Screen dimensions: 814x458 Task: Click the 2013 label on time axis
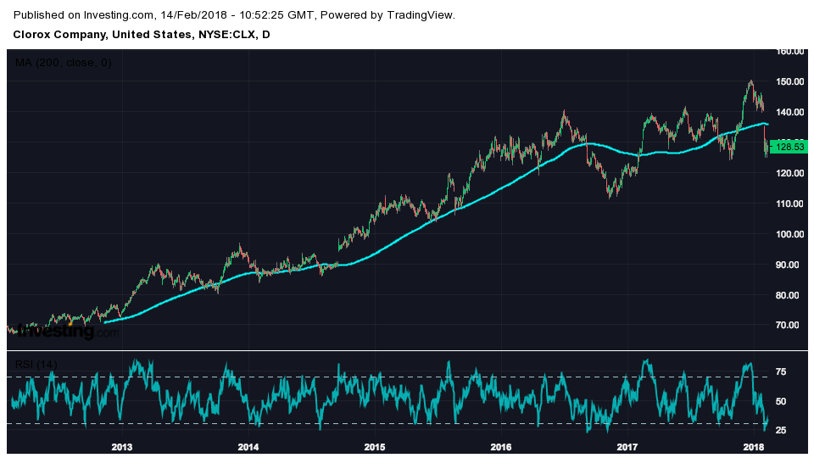click(x=122, y=447)
